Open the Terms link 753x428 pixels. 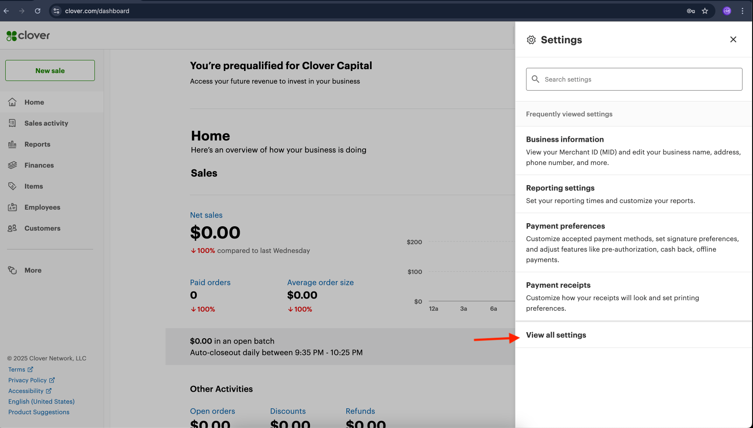pyautogui.click(x=17, y=369)
